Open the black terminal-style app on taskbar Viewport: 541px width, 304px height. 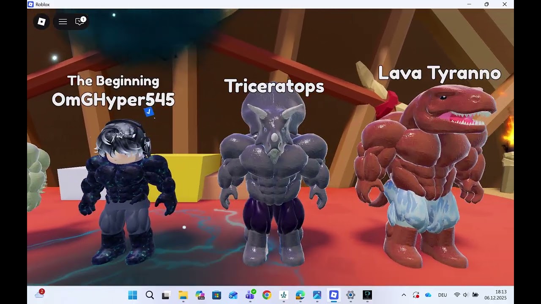[367, 295]
